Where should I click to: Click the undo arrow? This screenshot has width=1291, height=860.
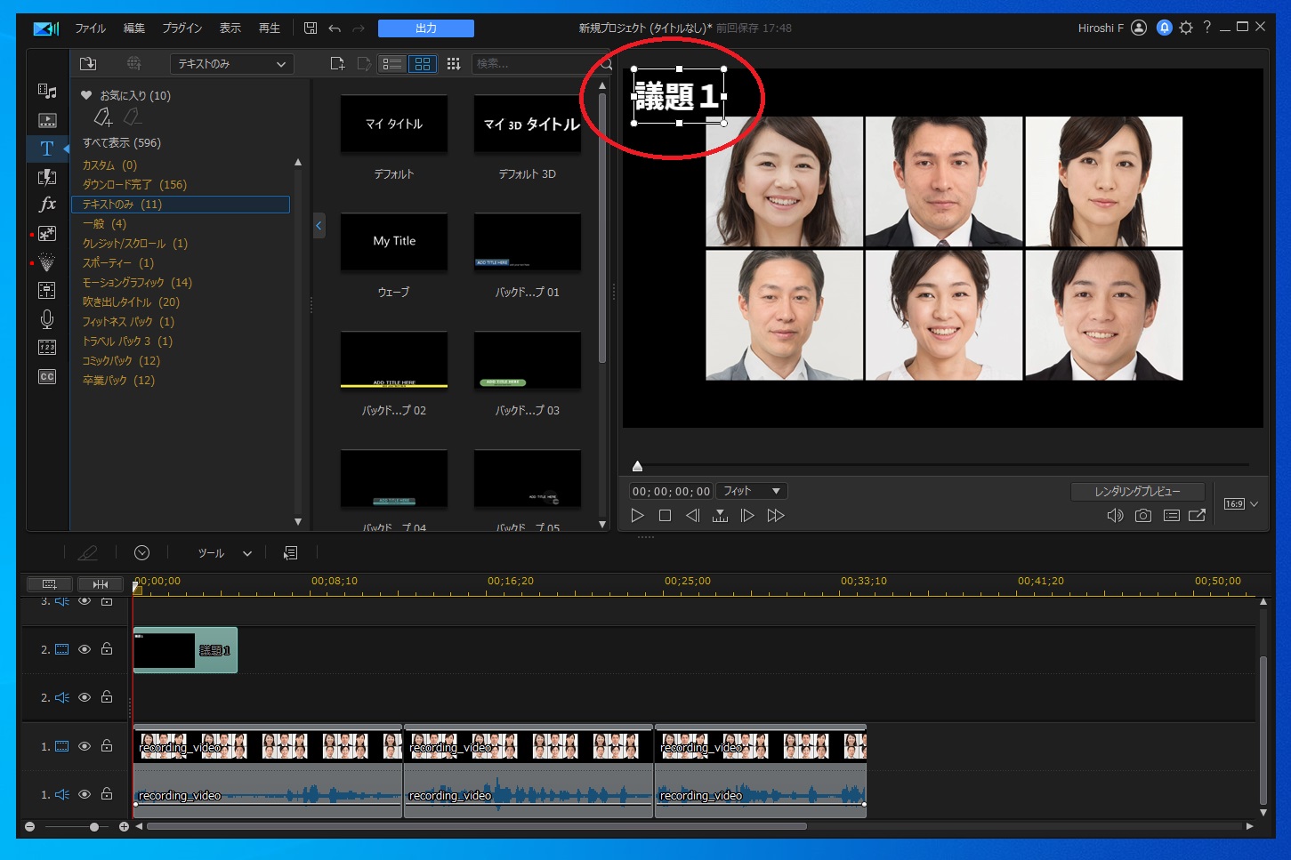[335, 28]
